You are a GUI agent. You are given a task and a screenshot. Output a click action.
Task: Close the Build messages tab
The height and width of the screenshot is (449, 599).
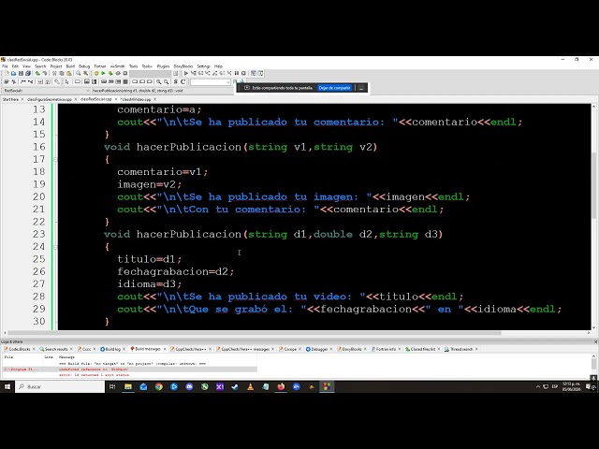tap(165, 349)
